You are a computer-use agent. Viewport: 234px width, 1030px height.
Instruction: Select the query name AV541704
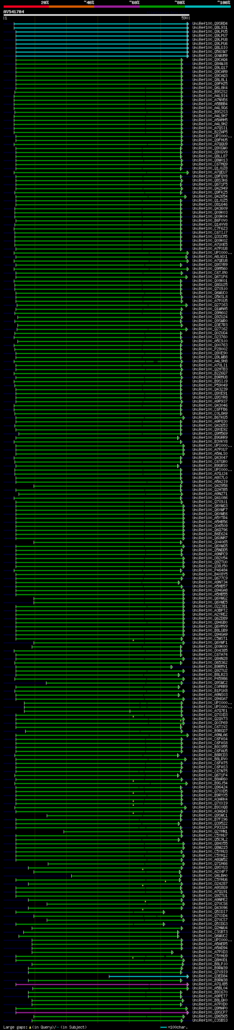coord(14,12)
